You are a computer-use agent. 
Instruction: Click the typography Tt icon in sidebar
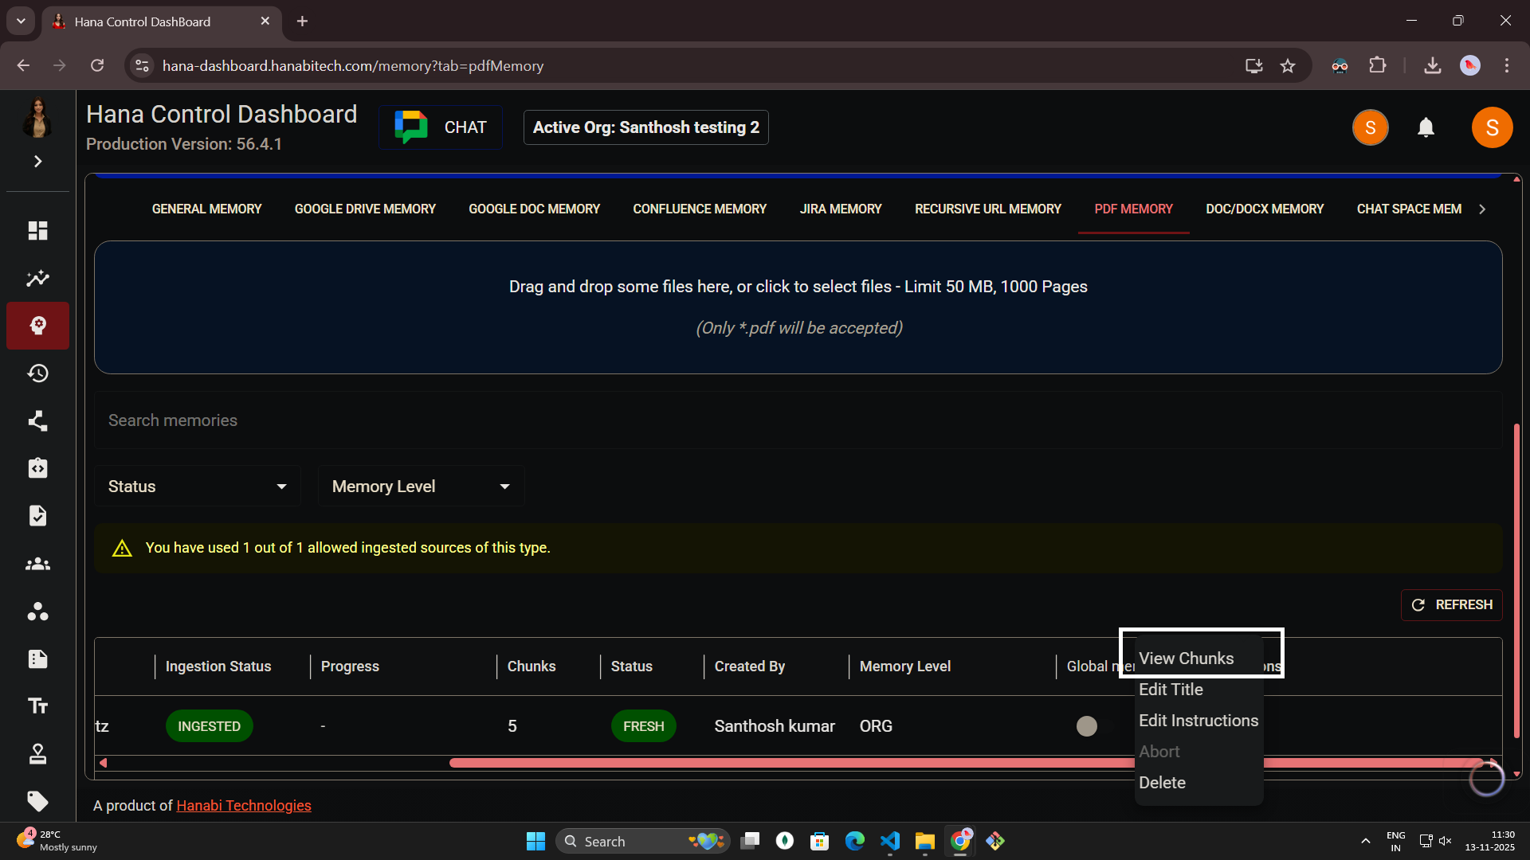[x=37, y=706]
